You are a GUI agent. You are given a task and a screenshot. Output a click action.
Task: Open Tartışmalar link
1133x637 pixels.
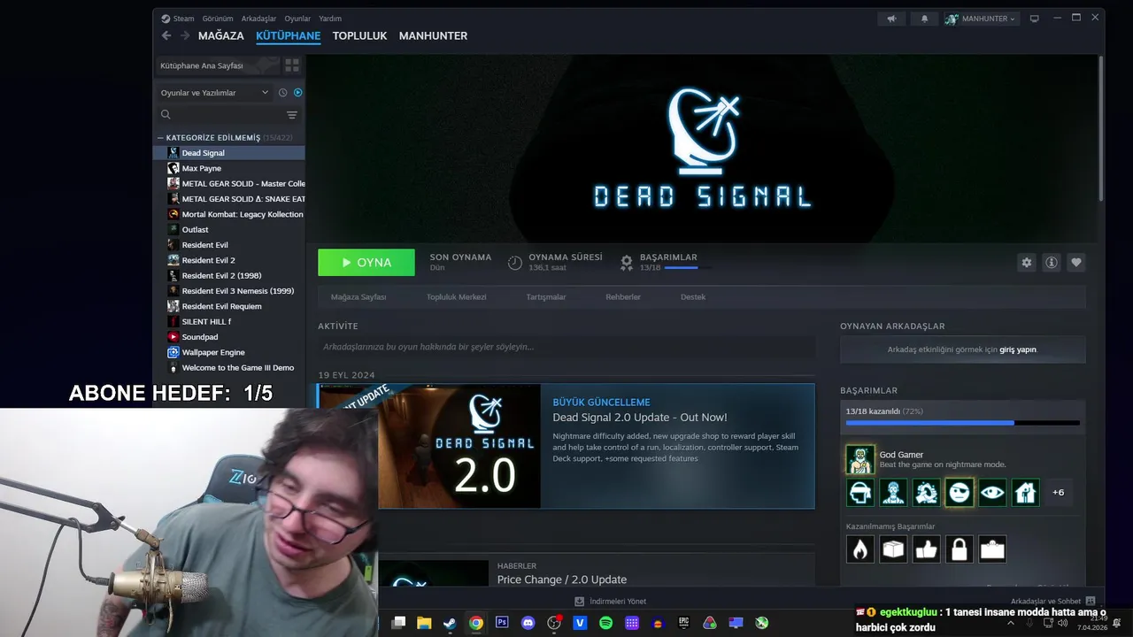(546, 297)
